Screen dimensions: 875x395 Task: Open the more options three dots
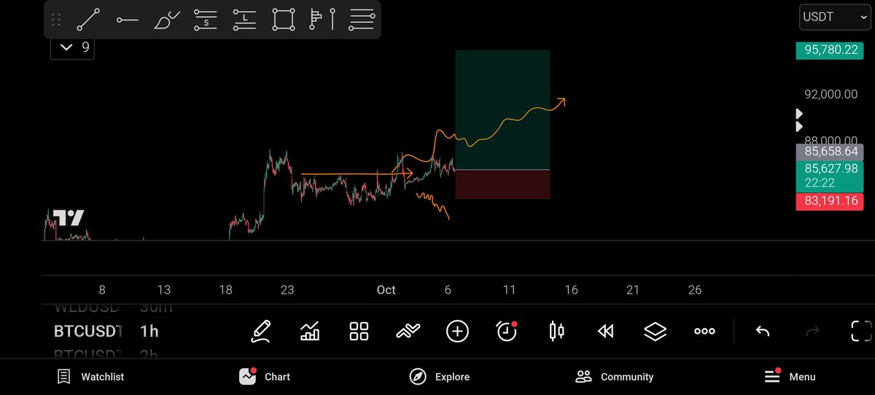704,332
